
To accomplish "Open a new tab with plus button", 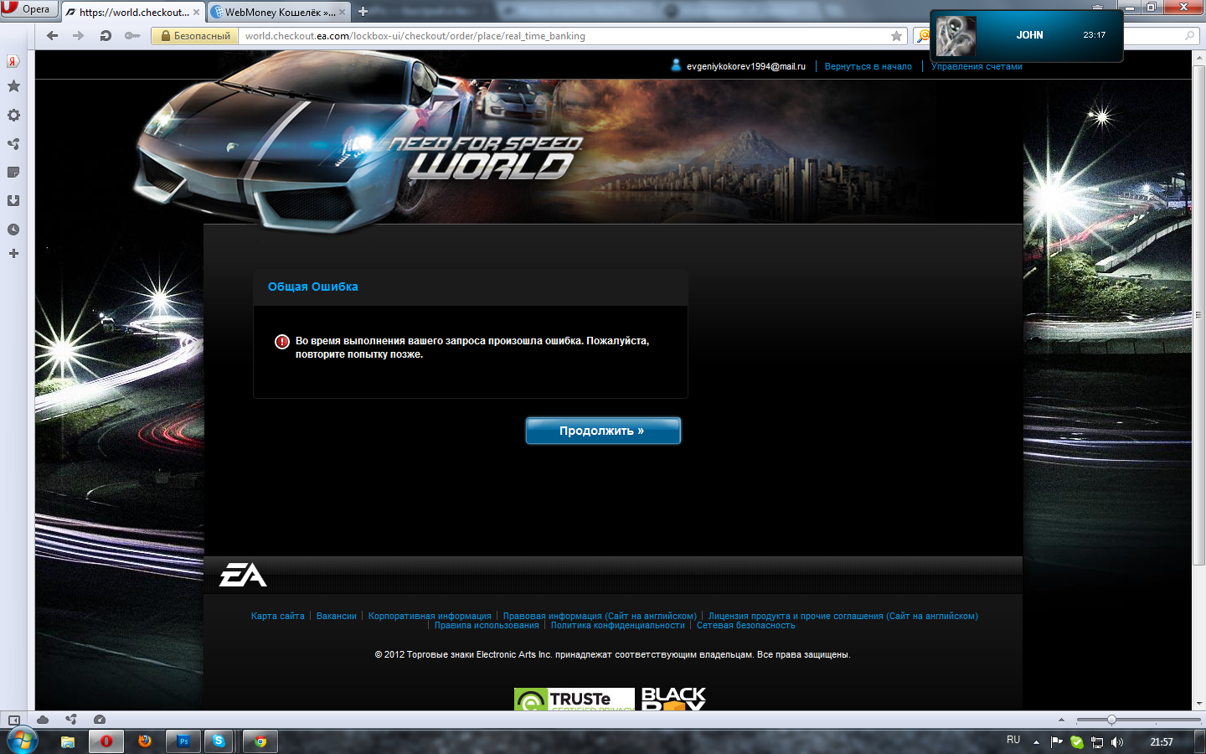I will tap(363, 12).
